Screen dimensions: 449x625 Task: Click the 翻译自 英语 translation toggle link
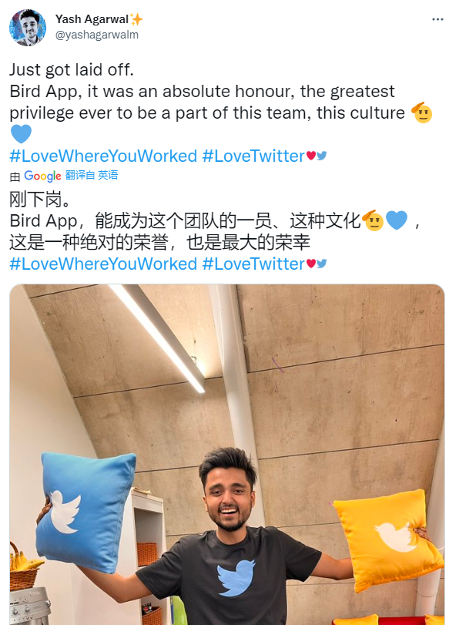(x=92, y=175)
